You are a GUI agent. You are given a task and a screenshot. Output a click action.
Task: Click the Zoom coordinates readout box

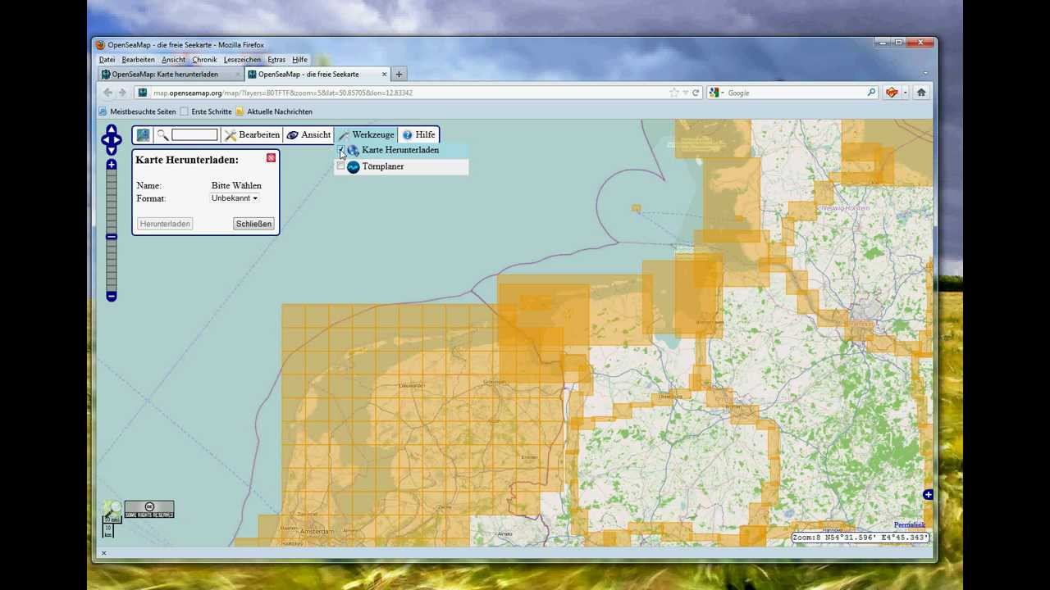coord(861,538)
